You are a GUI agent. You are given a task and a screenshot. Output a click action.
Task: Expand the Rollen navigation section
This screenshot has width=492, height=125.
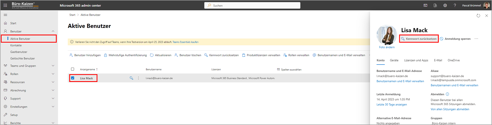coord(53,74)
